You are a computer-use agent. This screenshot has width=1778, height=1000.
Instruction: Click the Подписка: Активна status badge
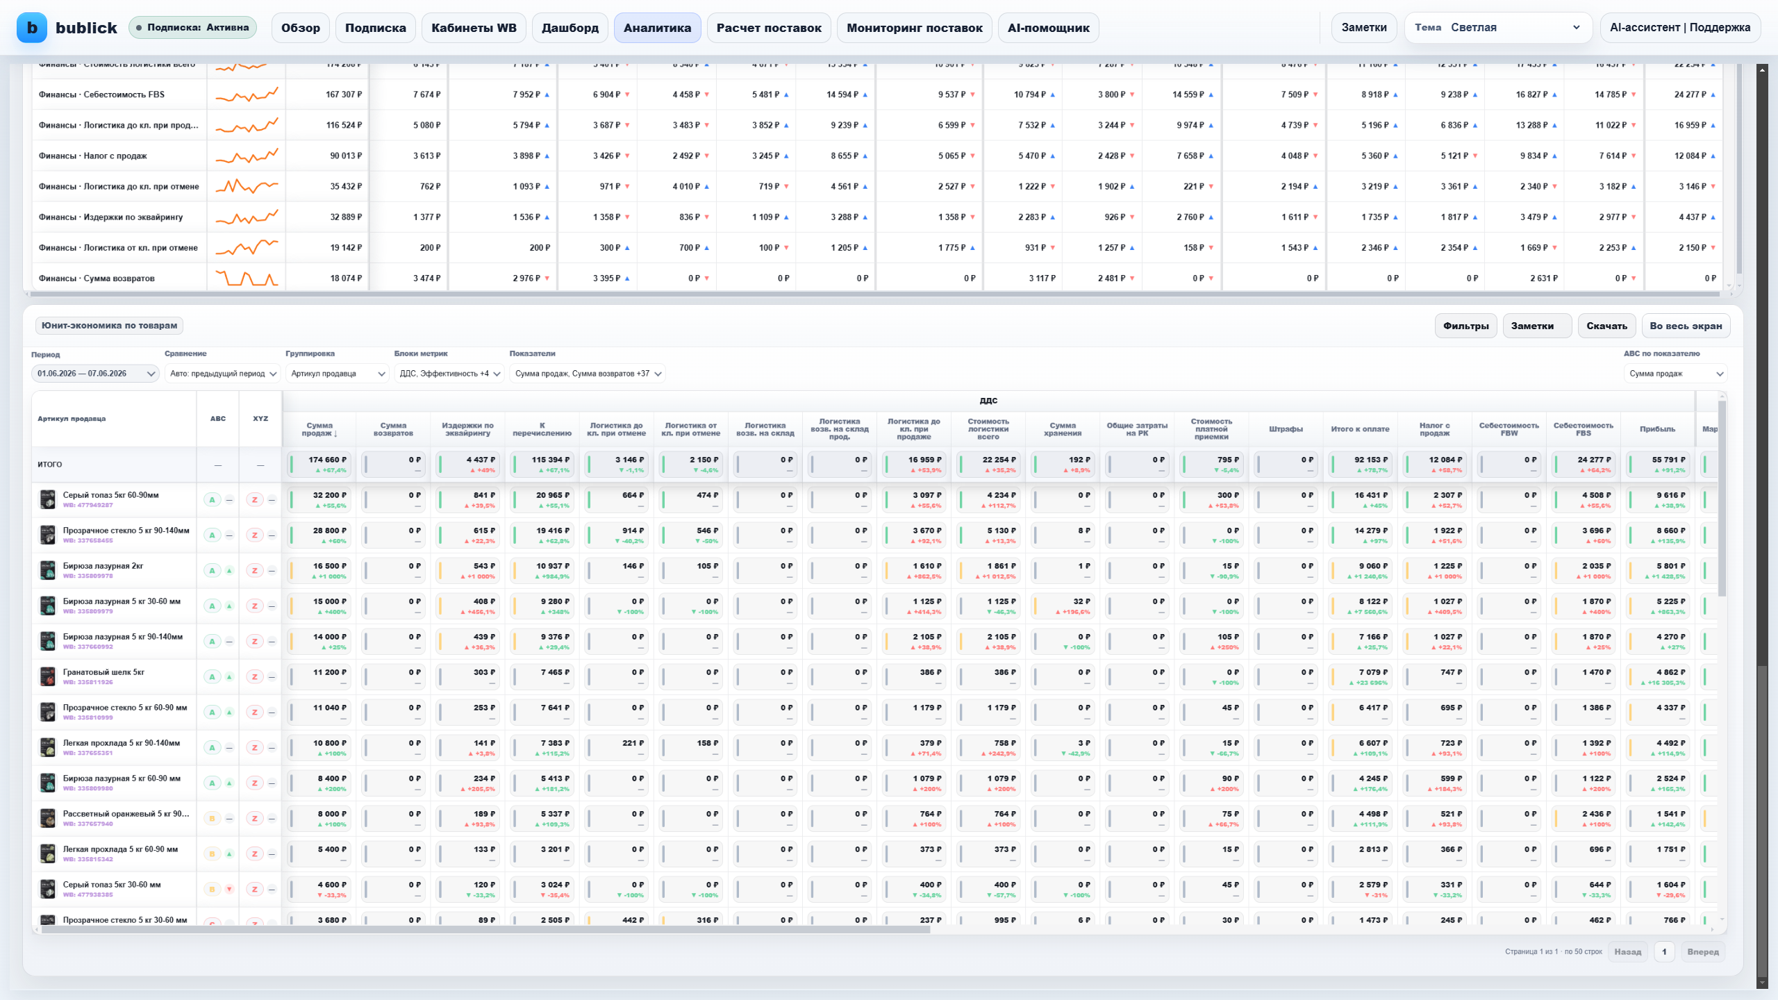[x=192, y=28]
